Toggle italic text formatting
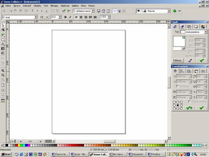The height and width of the screenshot is (157, 209). [x=70, y=17]
